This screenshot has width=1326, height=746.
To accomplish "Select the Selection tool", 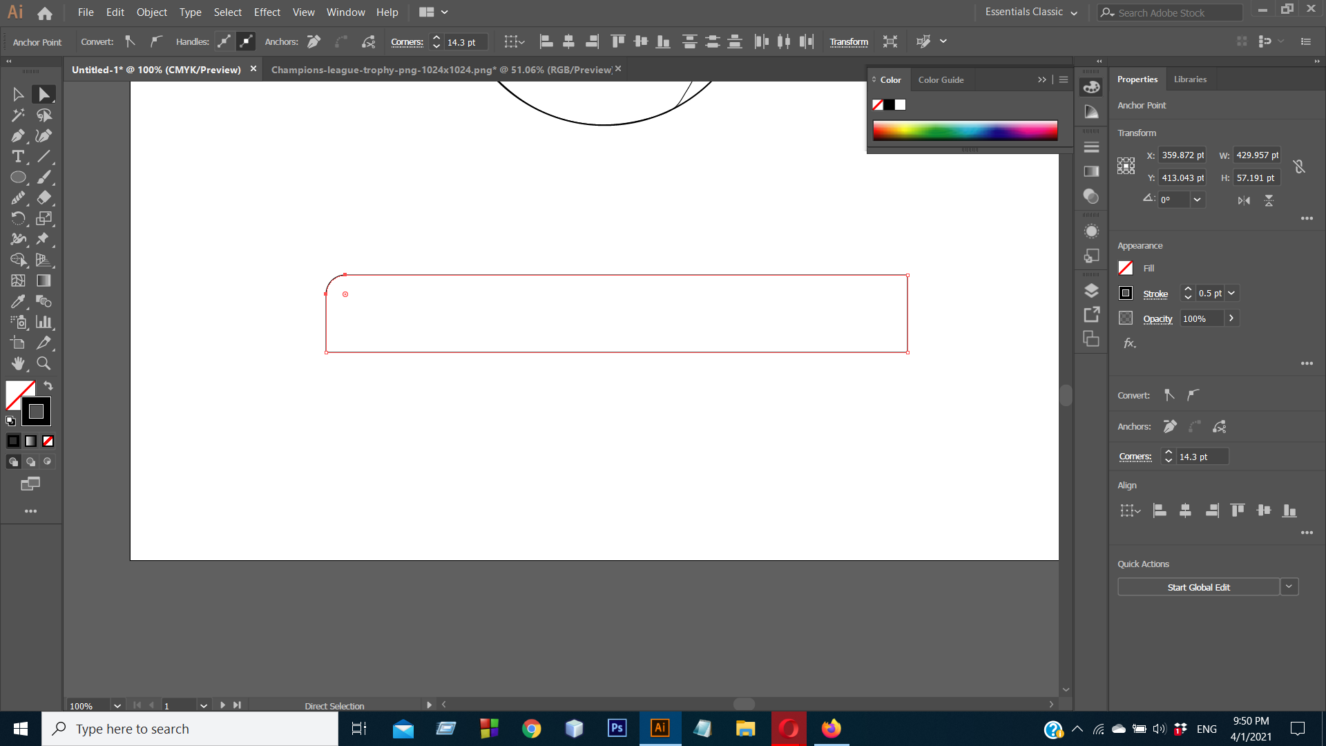I will 19,95.
